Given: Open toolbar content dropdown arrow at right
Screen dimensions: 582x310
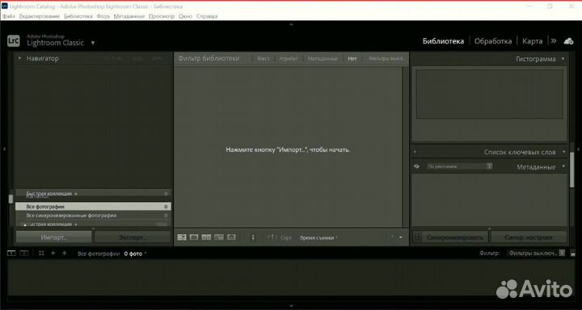Looking at the screenshot, I should tap(401, 237).
